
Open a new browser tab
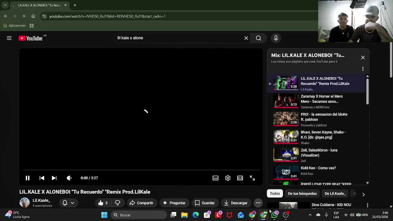click(x=75, y=5)
